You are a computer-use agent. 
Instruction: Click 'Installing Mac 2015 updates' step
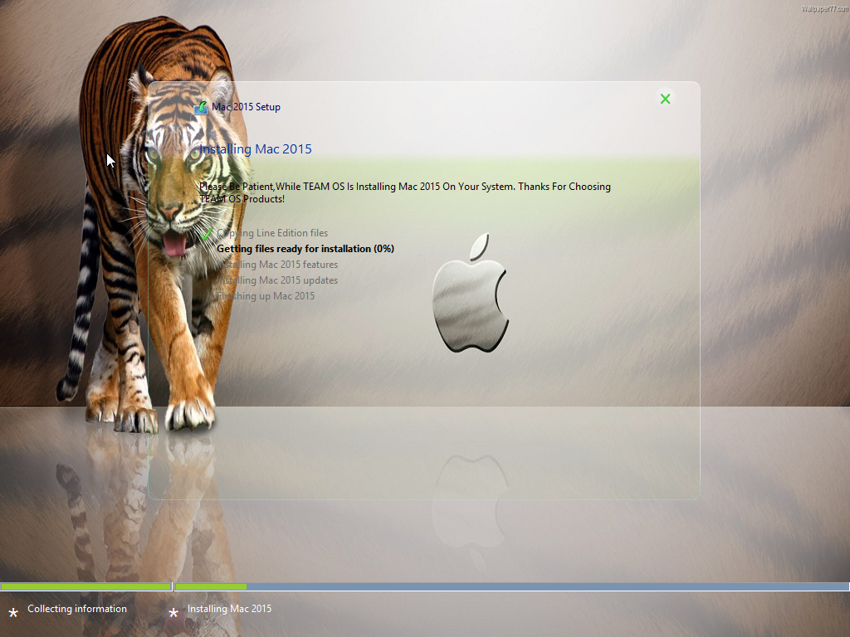(277, 280)
